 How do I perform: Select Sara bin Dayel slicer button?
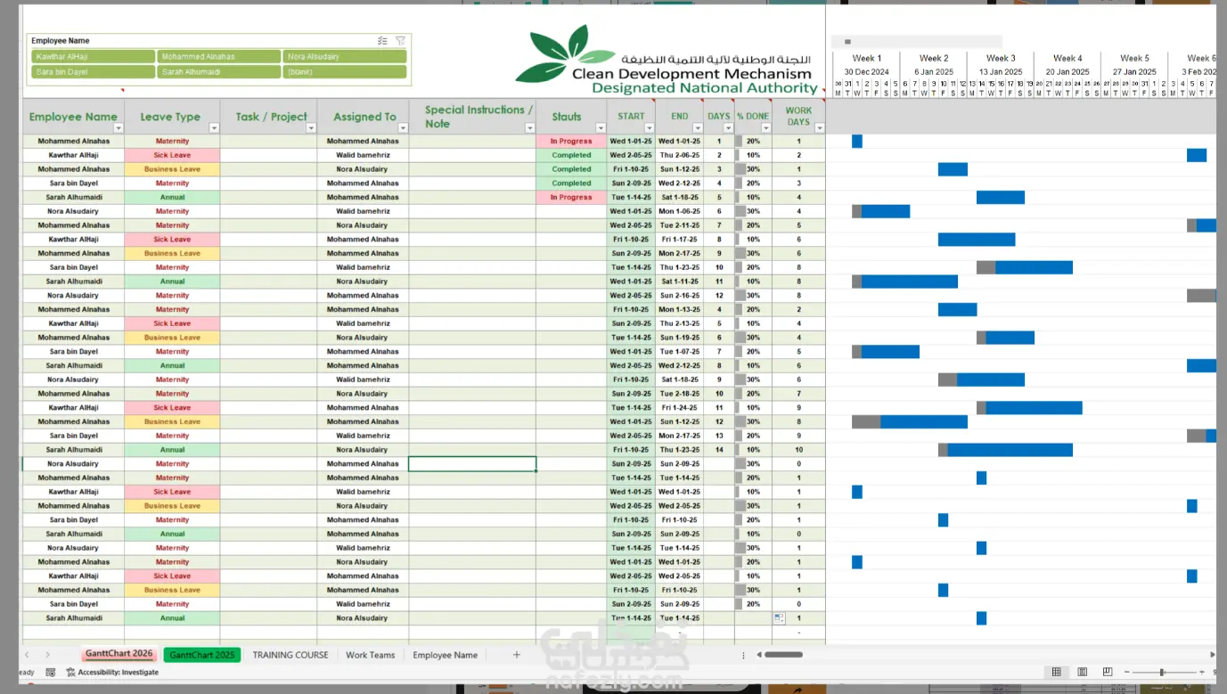(94, 72)
